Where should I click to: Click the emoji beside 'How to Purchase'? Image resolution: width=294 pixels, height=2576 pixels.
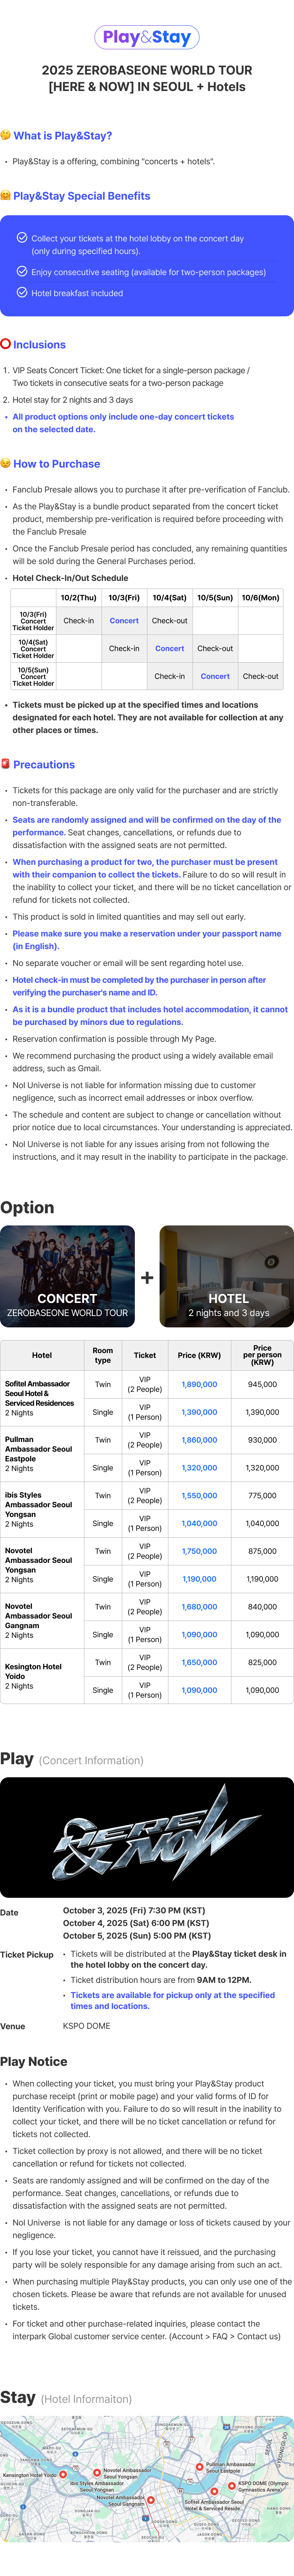[5, 463]
